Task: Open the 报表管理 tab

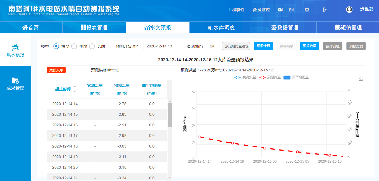Action: (x=94, y=27)
